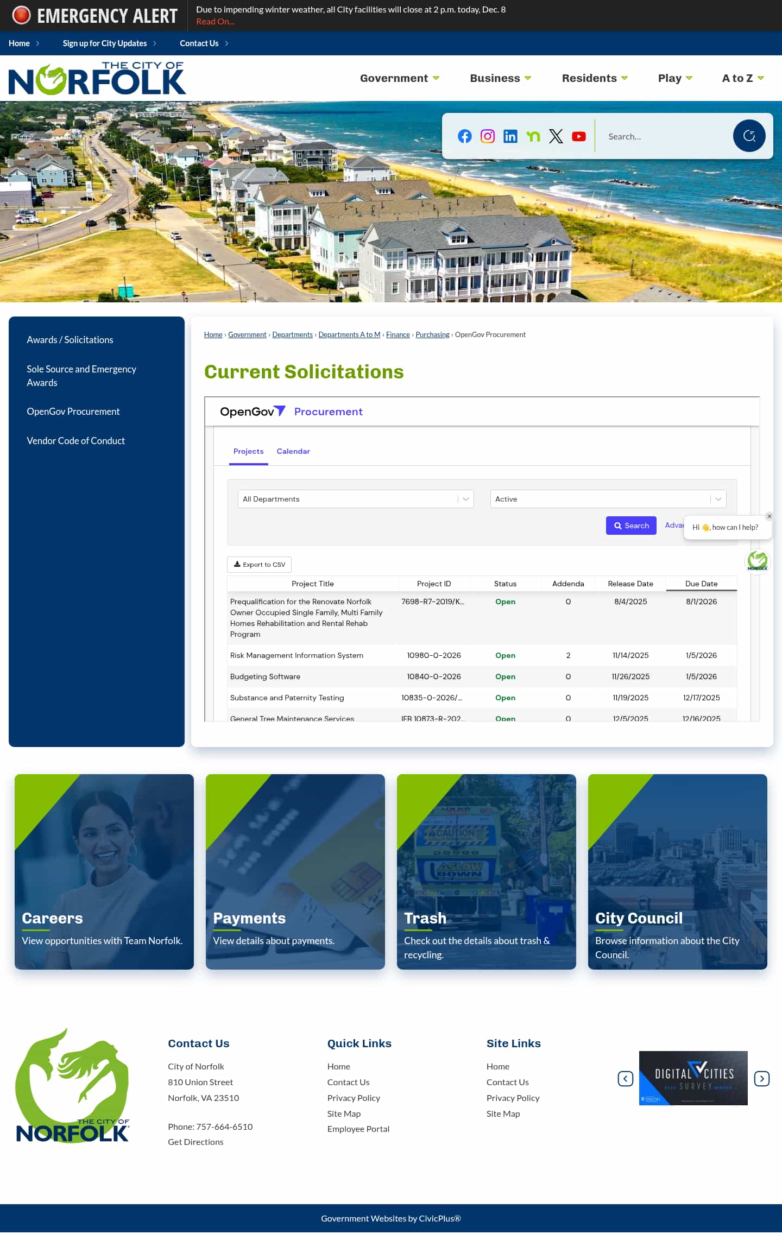Open Sole Source and Emergency Awards
782x1234 pixels.
(81, 376)
